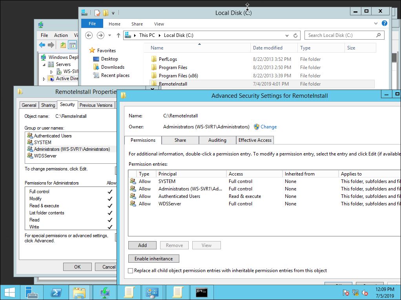This screenshot has width=401, height=300.
Task: Open the Windows Start button
Action: (x=9, y=292)
